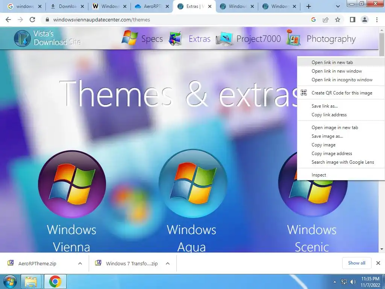
Task: Open Chrome's three-dot menu
Action: (377, 20)
